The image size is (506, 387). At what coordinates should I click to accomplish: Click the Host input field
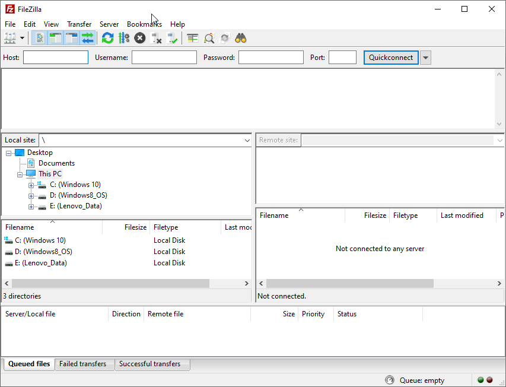click(56, 58)
